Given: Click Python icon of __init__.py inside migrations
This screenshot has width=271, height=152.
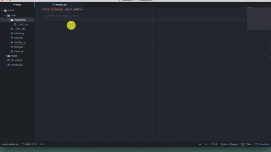Looking at the screenshot, I should click(x=15, y=24).
